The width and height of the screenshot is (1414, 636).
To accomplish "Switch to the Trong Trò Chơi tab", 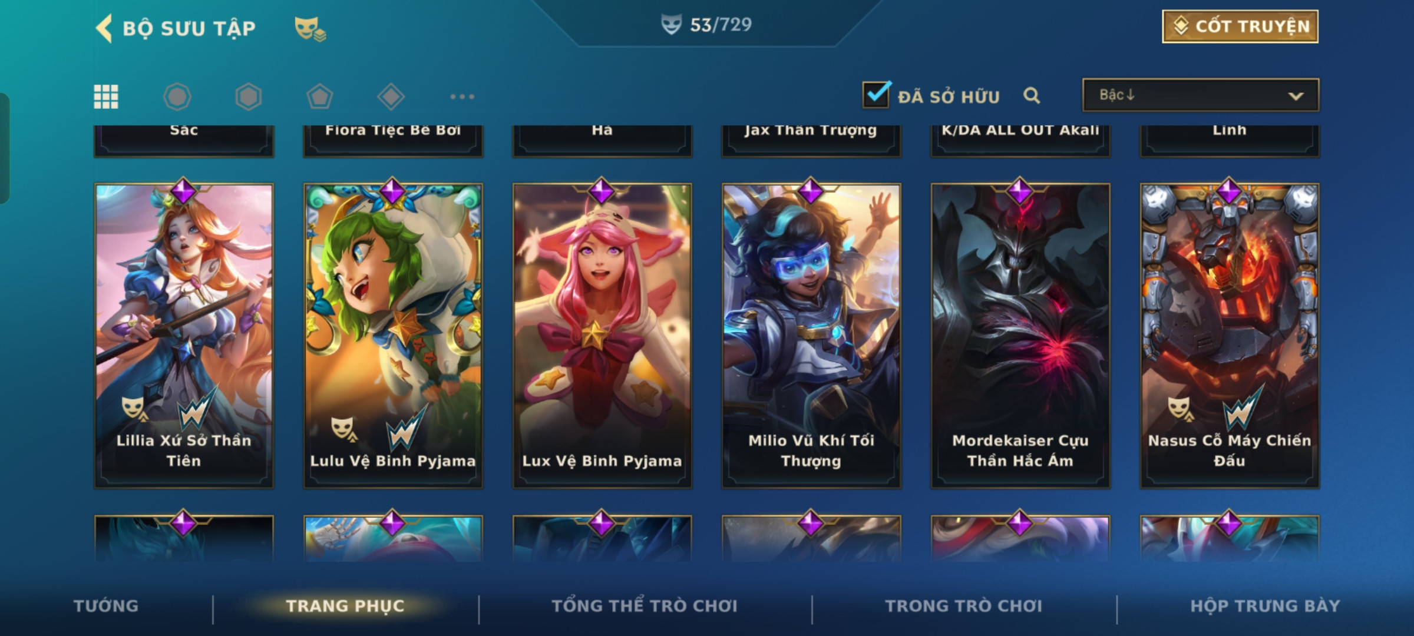I will click(x=964, y=606).
